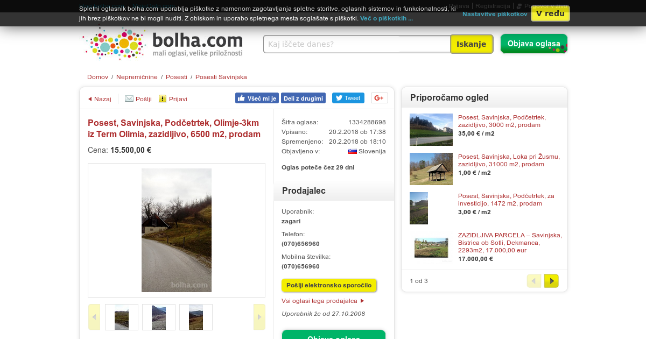The width and height of the screenshot is (646, 339).
Task: Select the Posesti Savinjska breadcrumb
Action: (x=221, y=77)
